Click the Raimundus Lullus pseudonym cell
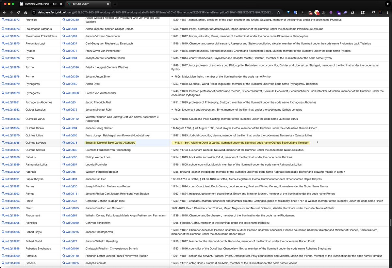392x268 pixels. [42, 165]
